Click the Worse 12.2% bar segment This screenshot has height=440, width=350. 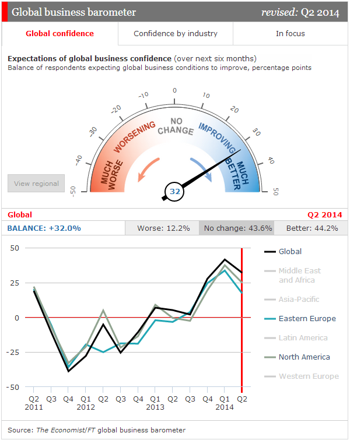pos(163,228)
